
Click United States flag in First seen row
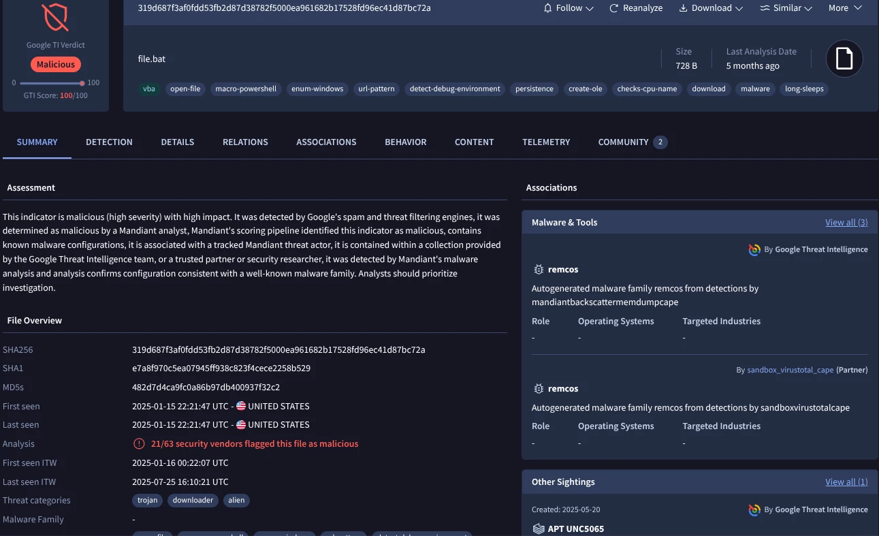point(241,406)
